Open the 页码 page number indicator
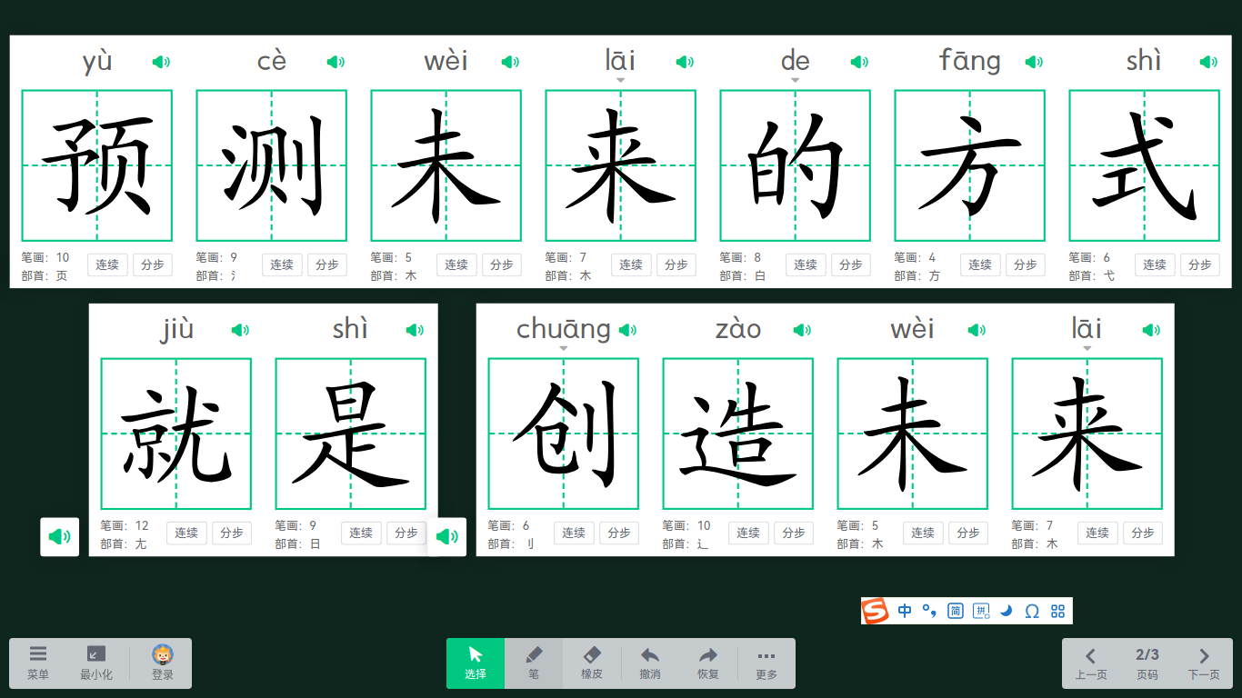The height and width of the screenshot is (698, 1242). 1147,663
